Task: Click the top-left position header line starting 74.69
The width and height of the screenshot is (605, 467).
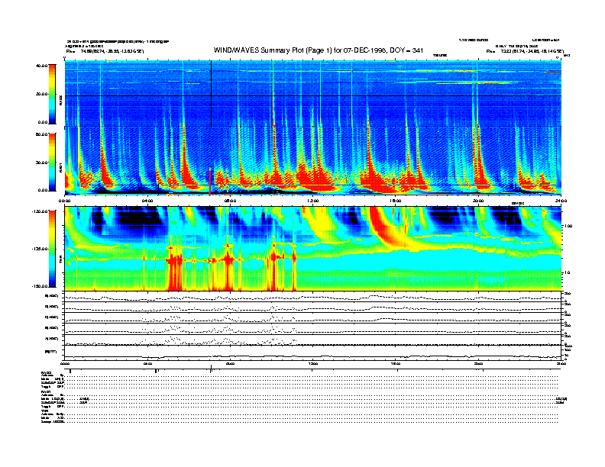Action: coord(105,51)
